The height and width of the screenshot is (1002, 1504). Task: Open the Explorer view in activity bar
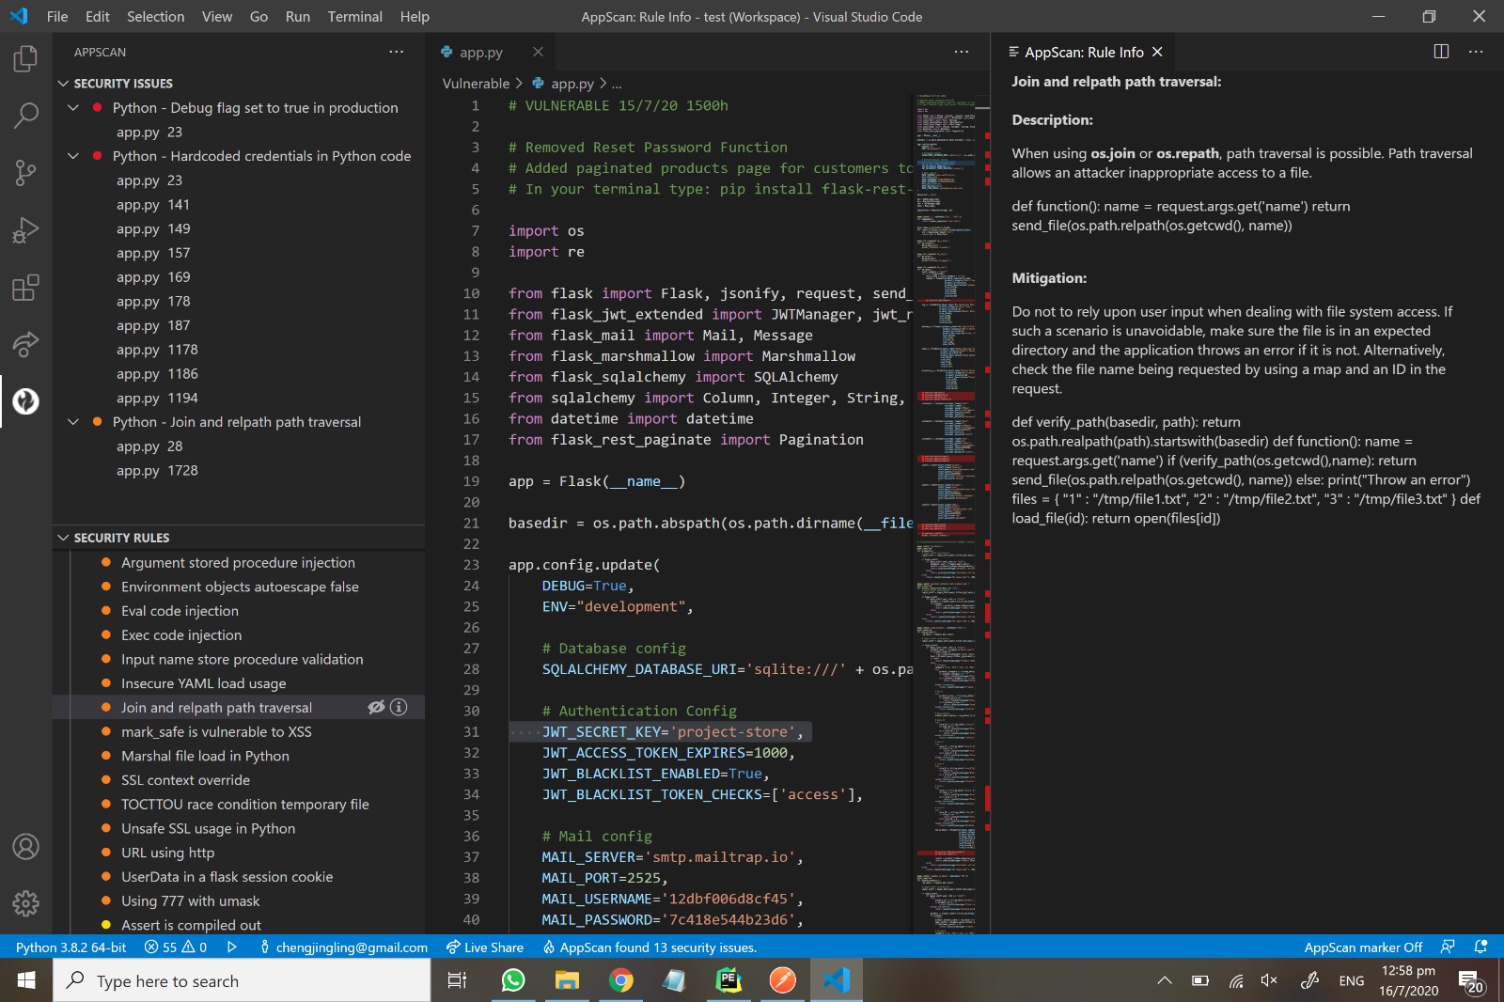click(x=25, y=59)
